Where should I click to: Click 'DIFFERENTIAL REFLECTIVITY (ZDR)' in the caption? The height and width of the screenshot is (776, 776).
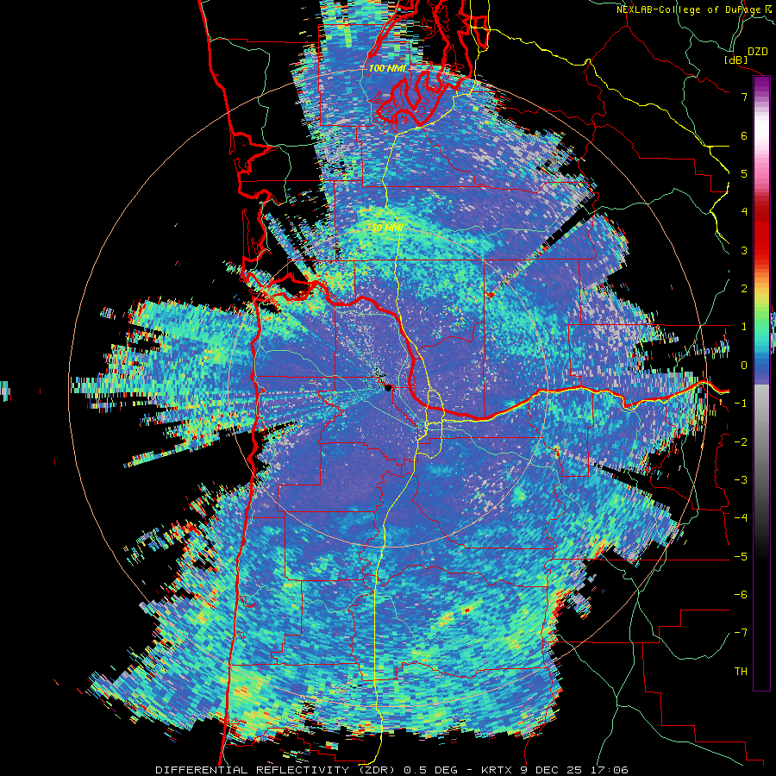point(275,770)
